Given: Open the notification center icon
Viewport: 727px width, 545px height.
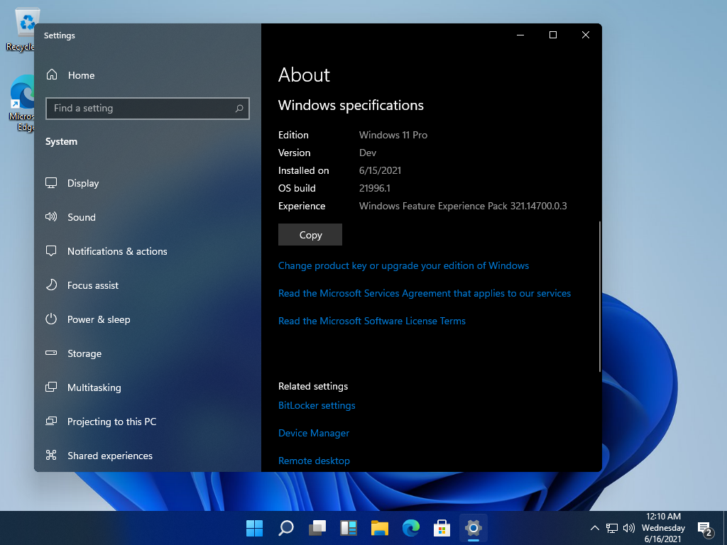Looking at the screenshot, I should click(x=705, y=528).
